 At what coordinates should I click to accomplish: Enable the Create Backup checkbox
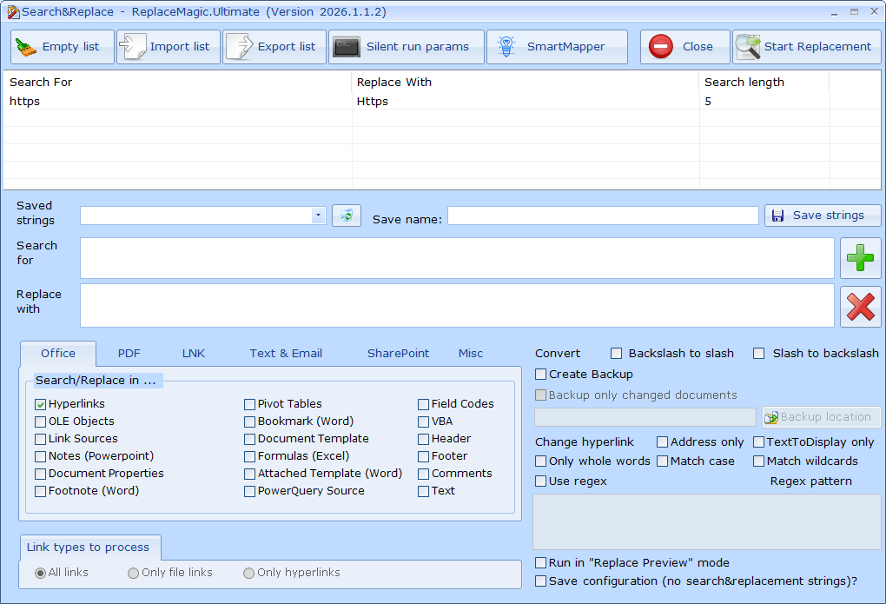pyautogui.click(x=541, y=375)
